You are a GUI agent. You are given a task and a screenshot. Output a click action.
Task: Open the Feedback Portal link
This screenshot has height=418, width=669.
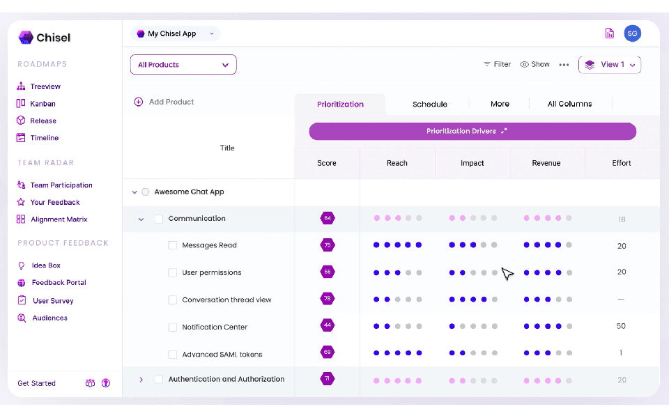pos(59,282)
